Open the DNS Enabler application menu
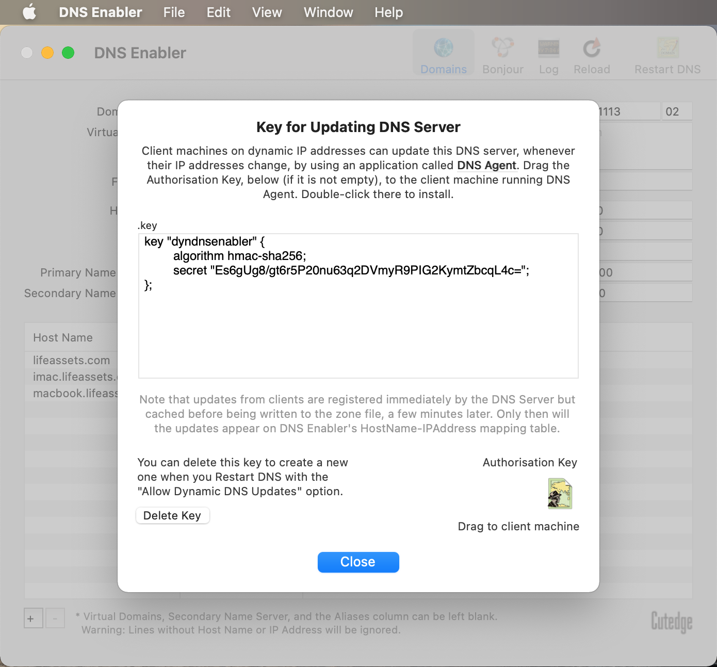Viewport: 717px width, 667px height. [101, 12]
